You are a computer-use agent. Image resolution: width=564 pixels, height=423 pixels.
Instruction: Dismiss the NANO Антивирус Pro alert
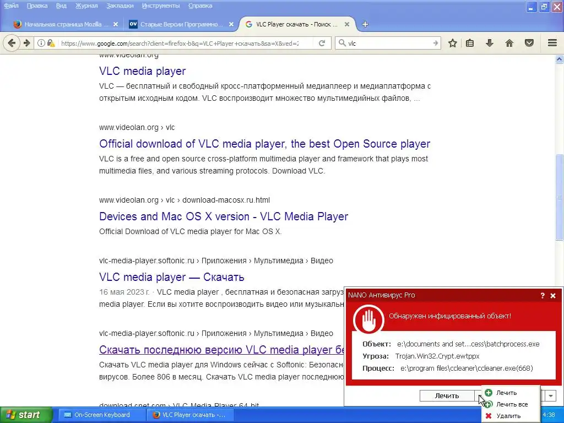pos(553,296)
